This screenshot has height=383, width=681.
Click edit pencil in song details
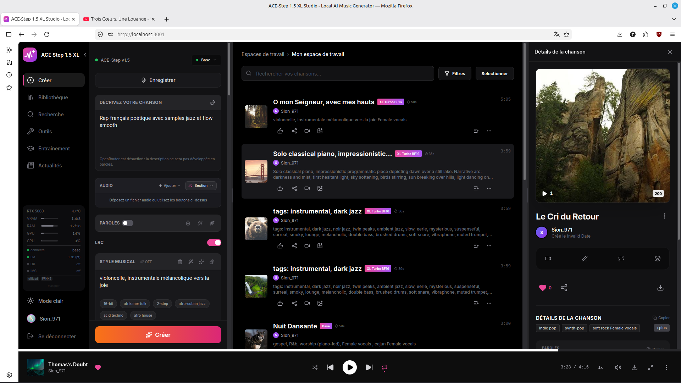coord(585,259)
